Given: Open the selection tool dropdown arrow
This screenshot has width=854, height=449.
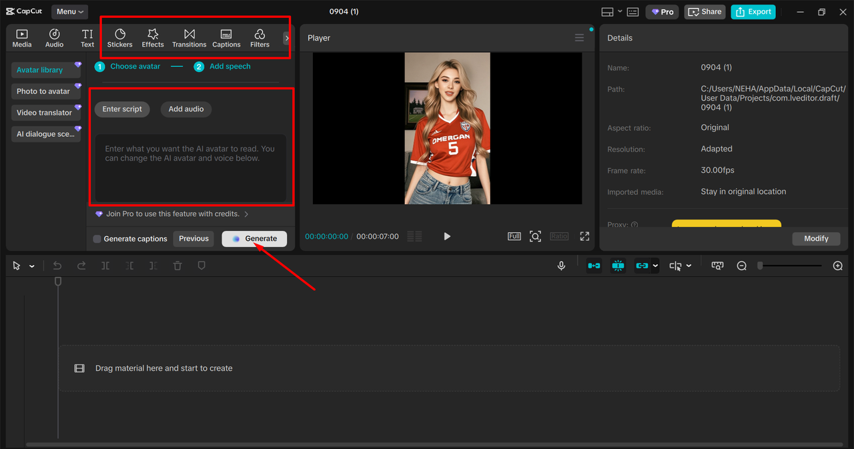Looking at the screenshot, I should click(32, 266).
